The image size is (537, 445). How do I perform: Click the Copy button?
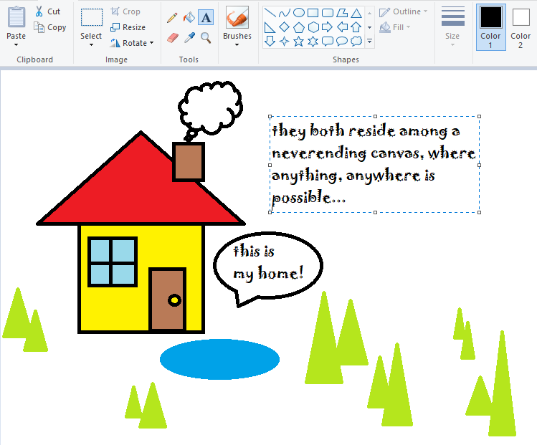pos(50,27)
